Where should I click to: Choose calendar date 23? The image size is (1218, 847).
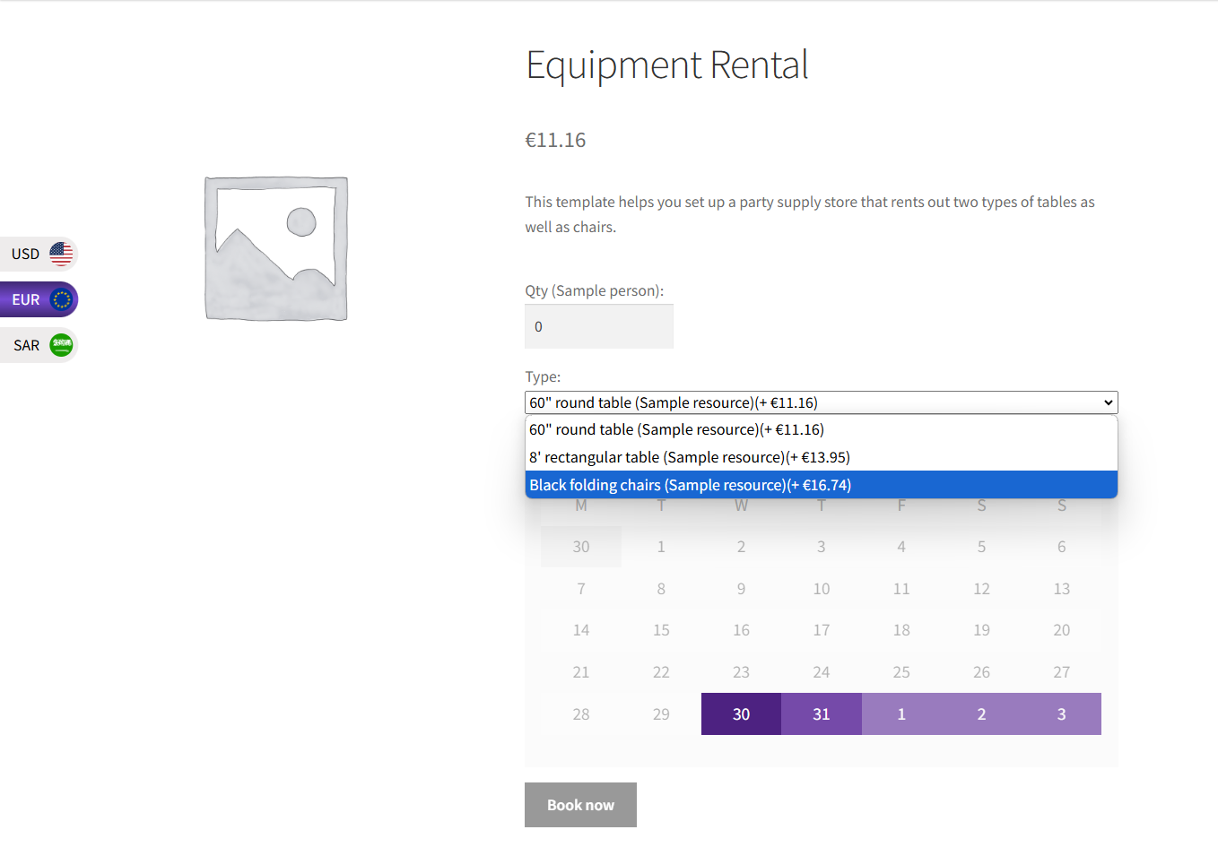741,672
